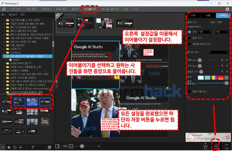Pick the white background swatch

pyautogui.click(x=201, y=78)
